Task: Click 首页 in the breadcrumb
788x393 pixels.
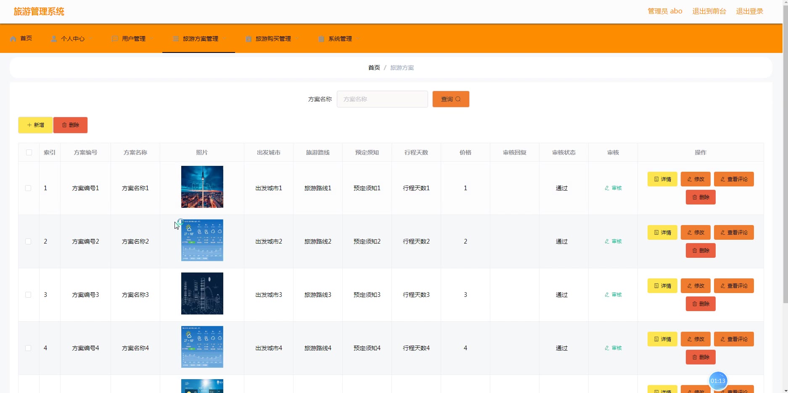Action: (x=374, y=68)
